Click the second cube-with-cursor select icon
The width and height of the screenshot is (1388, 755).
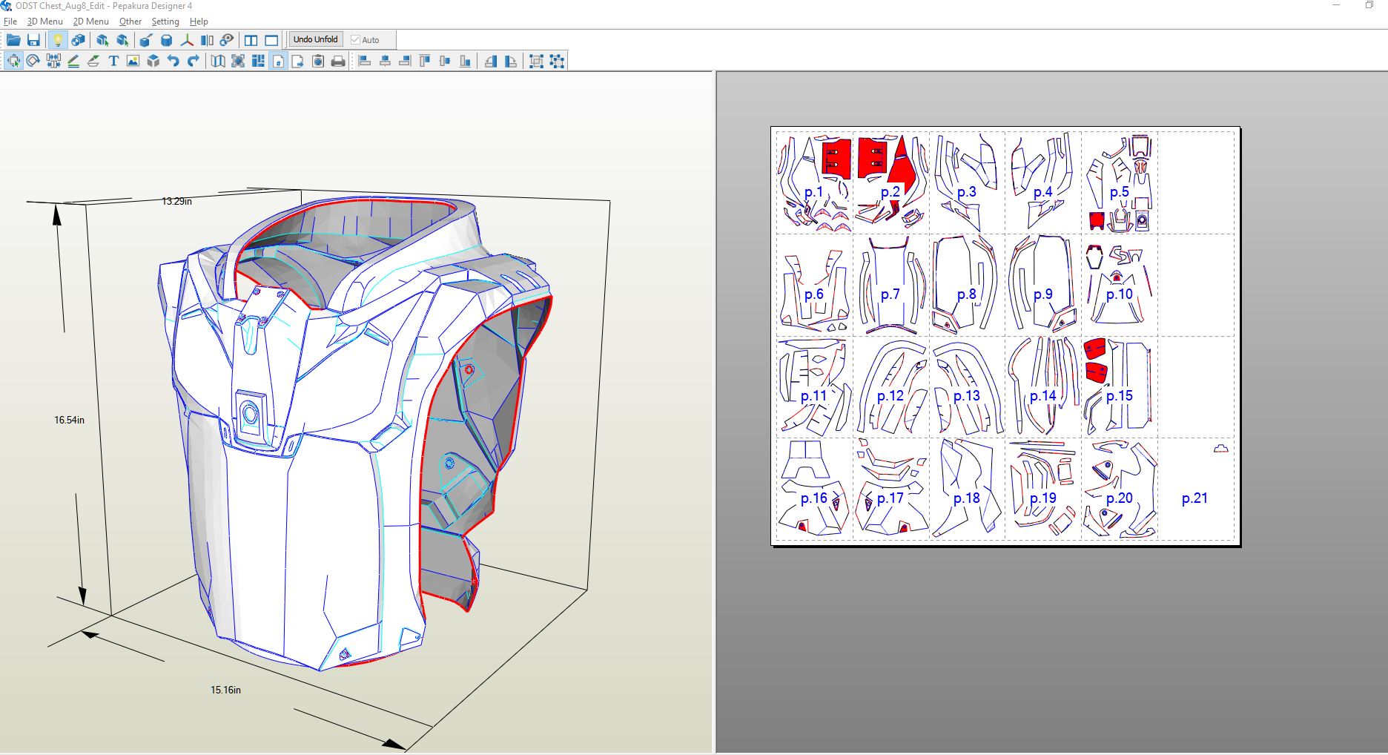(x=122, y=40)
